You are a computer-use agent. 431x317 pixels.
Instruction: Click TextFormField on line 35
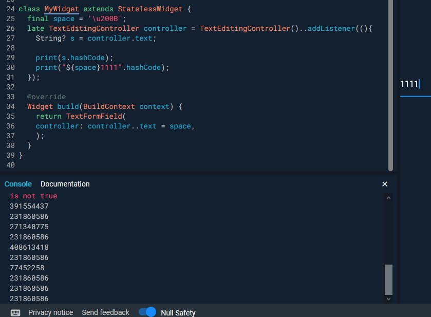point(94,116)
